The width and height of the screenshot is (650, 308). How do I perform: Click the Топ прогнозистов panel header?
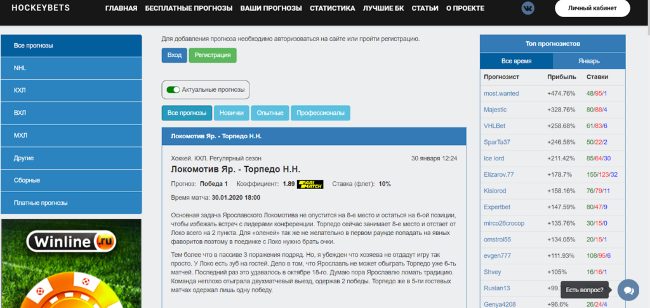pyautogui.click(x=553, y=44)
